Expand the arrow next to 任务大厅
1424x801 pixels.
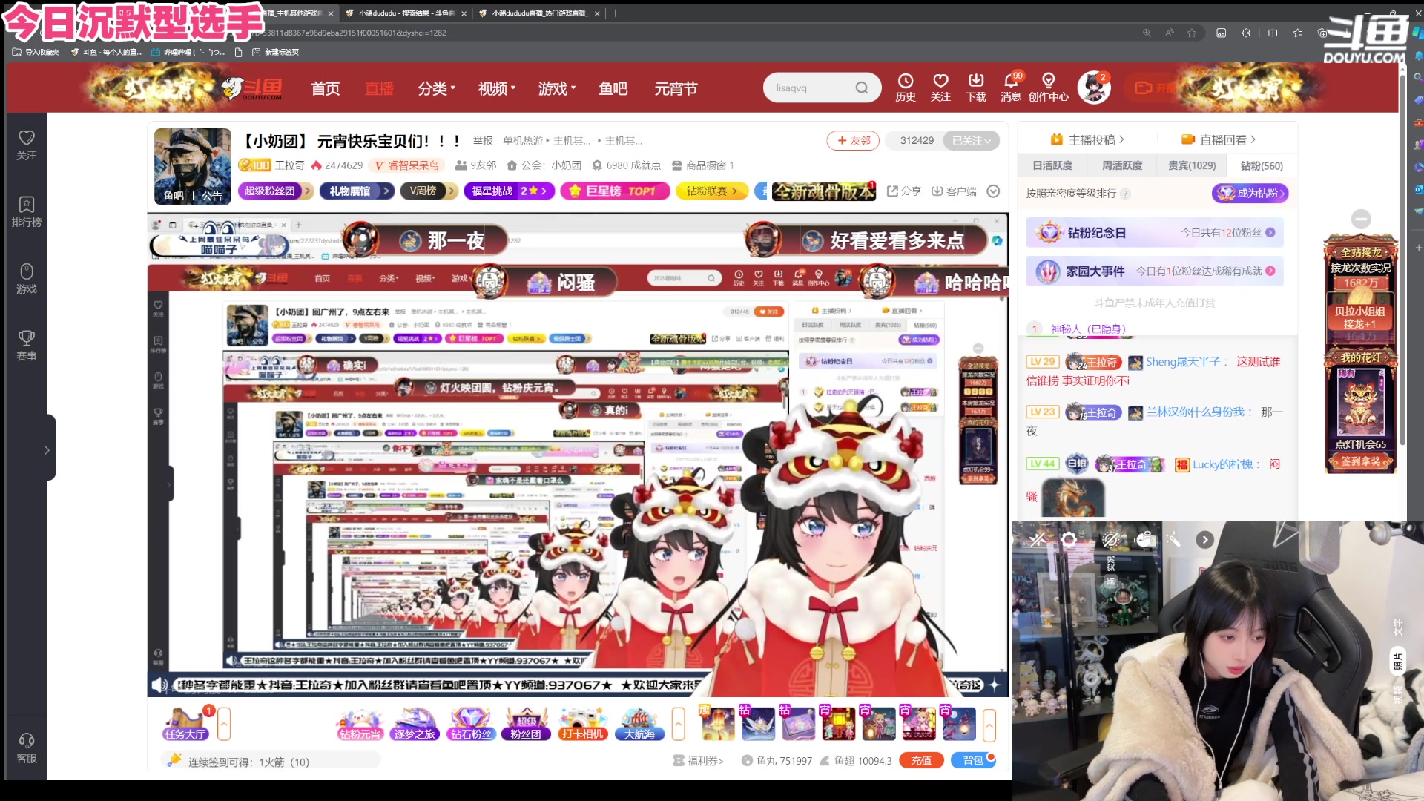[x=224, y=724]
